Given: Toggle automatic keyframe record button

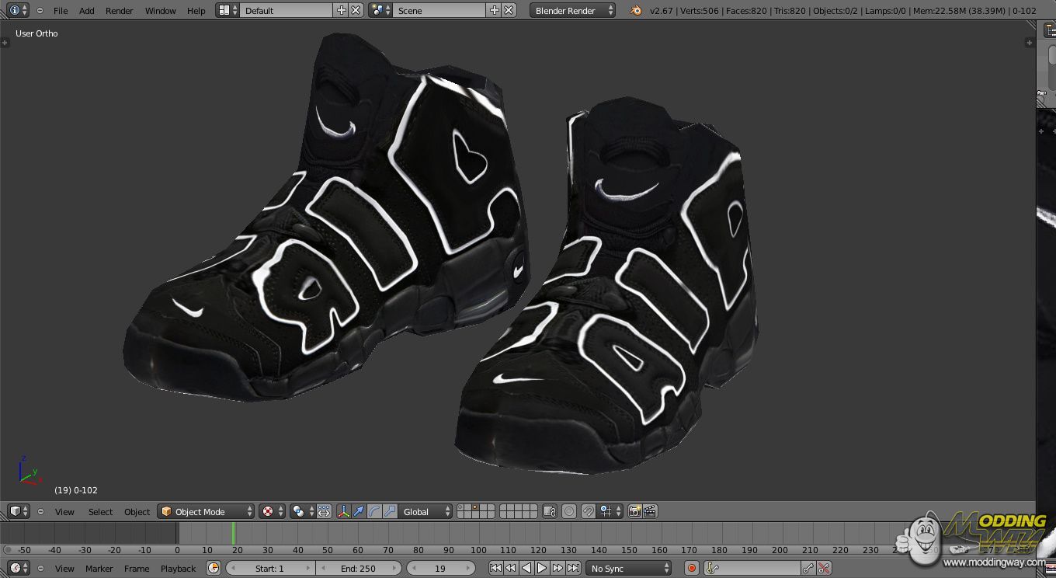Looking at the screenshot, I should [692, 569].
